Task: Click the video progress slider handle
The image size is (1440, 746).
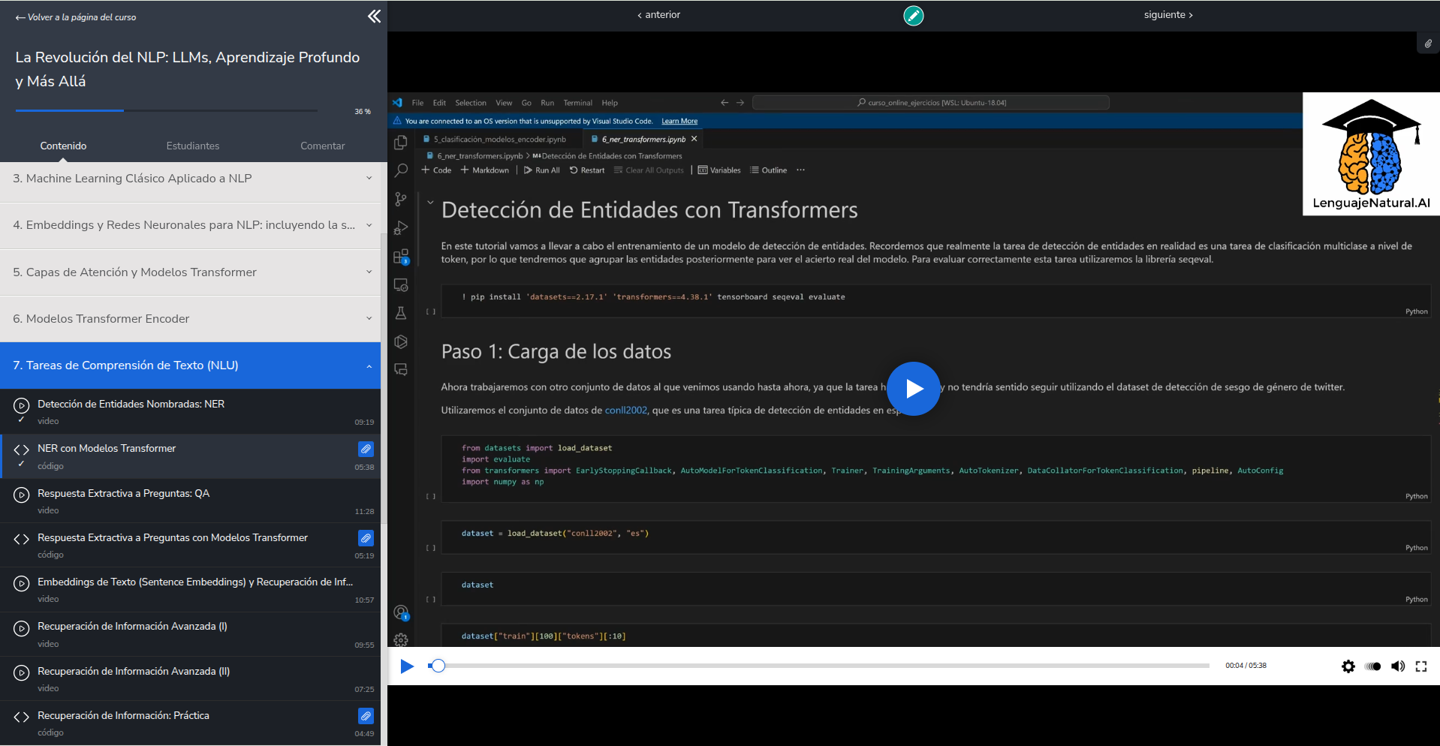Action: click(x=438, y=666)
